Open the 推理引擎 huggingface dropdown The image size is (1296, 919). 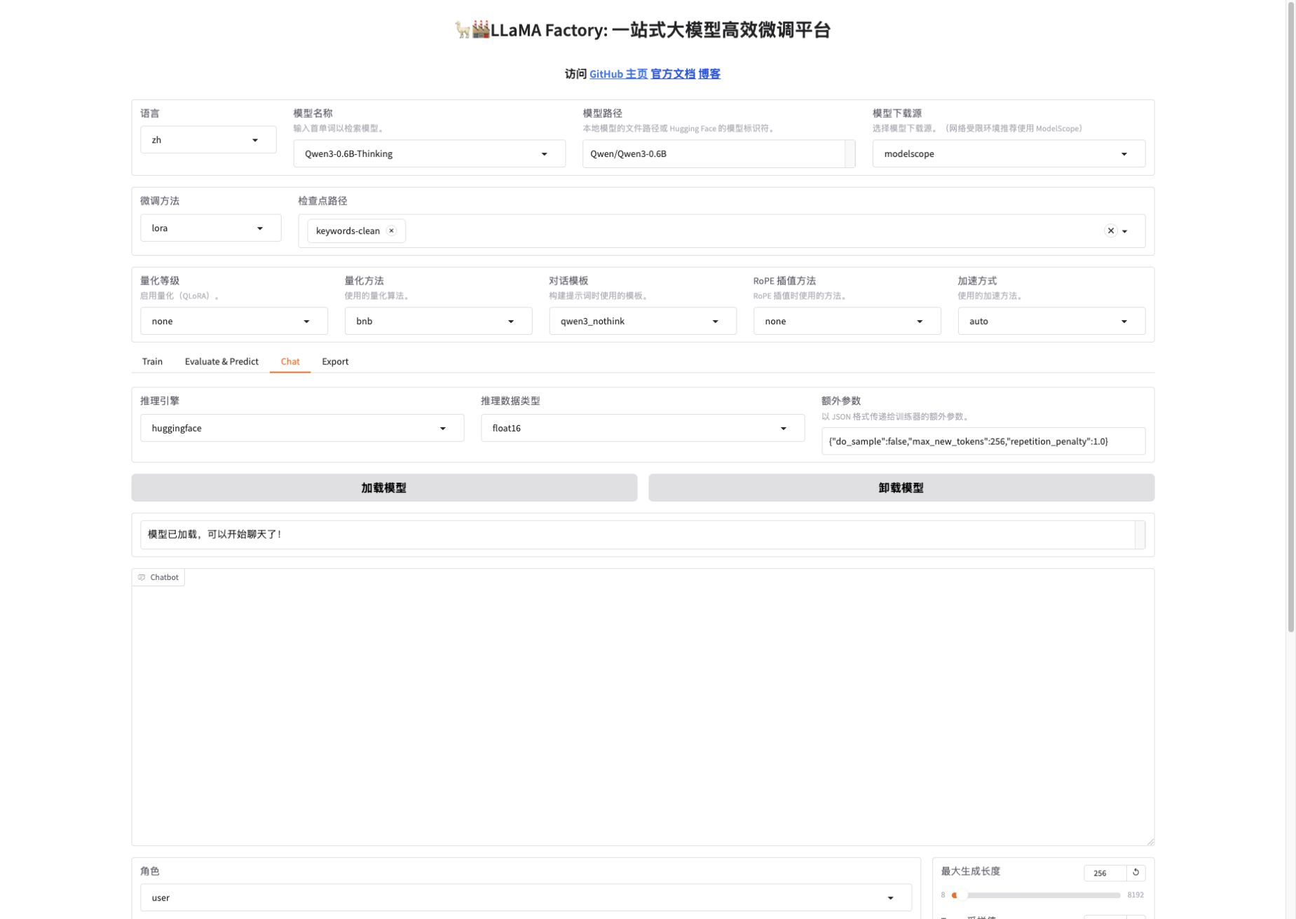tap(302, 428)
